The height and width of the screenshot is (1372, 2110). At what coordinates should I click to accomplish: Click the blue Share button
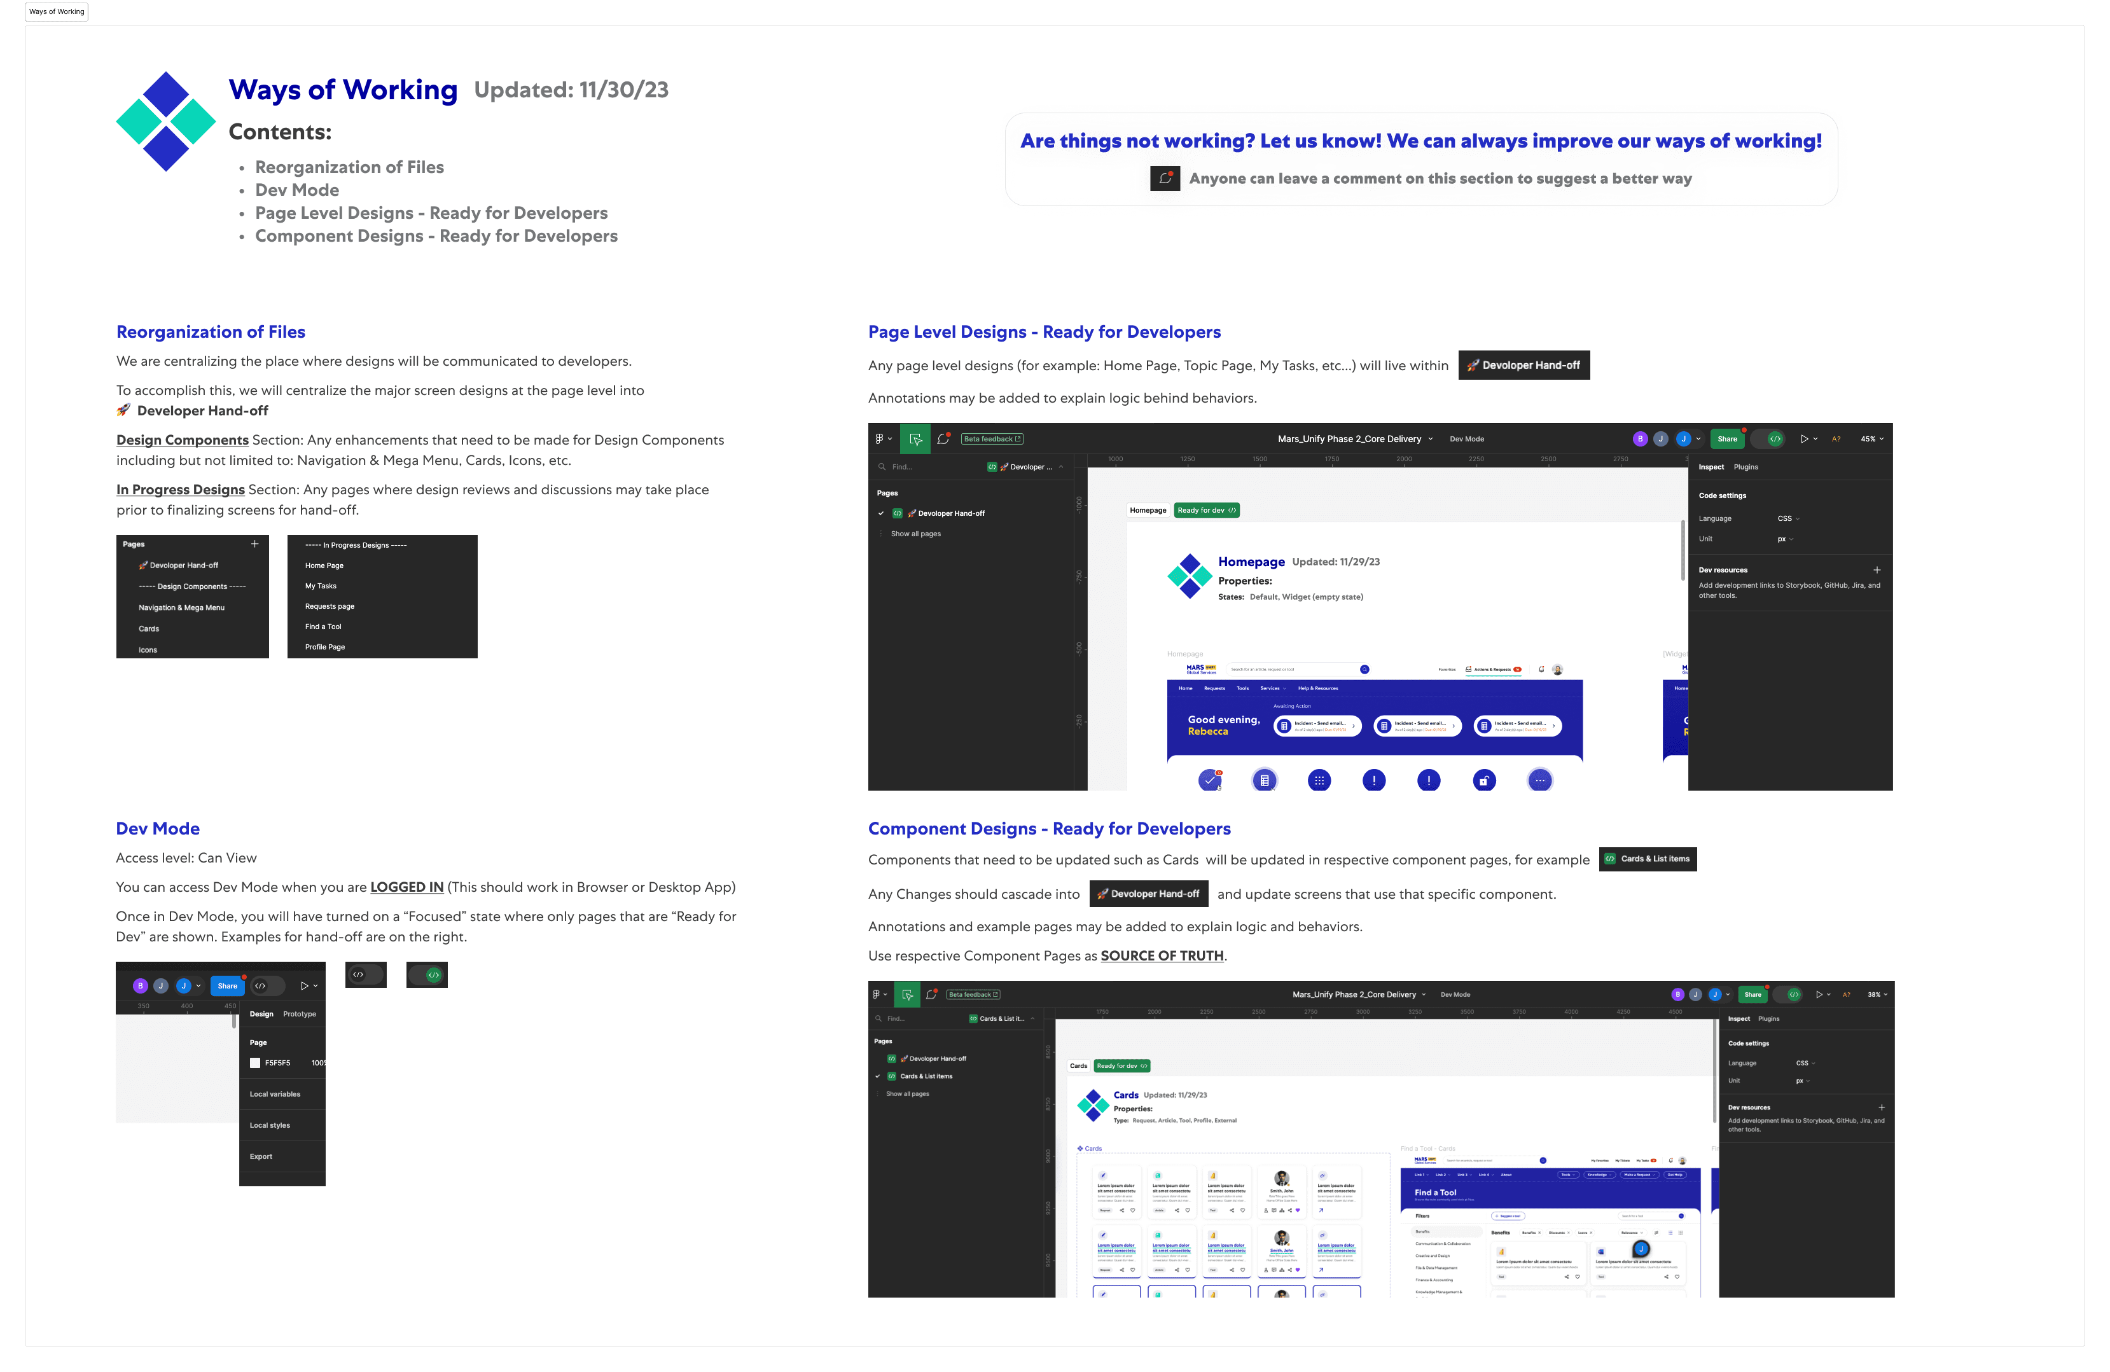coord(228,985)
